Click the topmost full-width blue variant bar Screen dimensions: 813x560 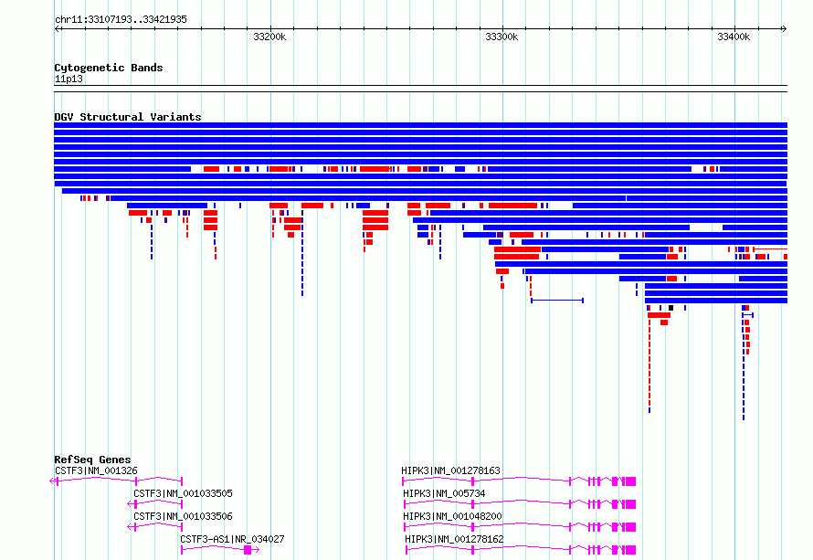pos(420,125)
